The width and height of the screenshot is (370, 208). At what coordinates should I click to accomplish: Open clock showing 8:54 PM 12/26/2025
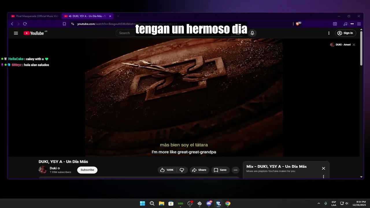(x=359, y=203)
